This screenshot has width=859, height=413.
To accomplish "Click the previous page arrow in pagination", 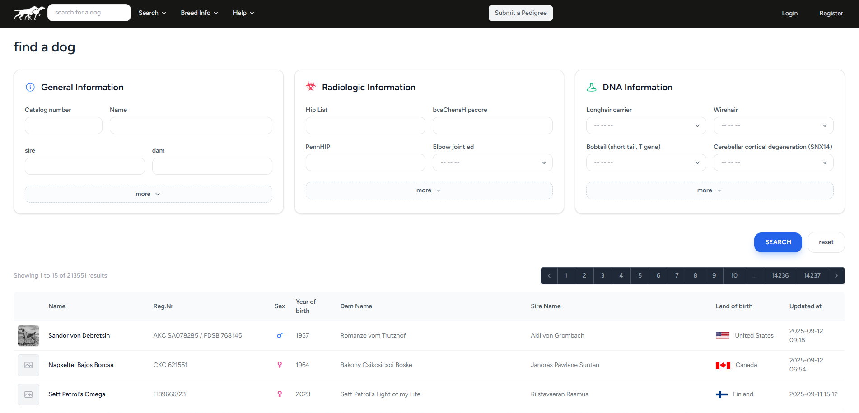I will (549, 276).
